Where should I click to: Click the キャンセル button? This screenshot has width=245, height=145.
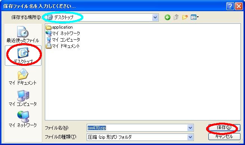(224, 136)
